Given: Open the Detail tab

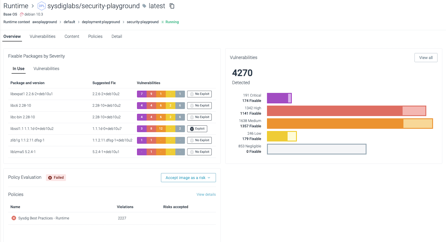Looking at the screenshot, I should 117,36.
